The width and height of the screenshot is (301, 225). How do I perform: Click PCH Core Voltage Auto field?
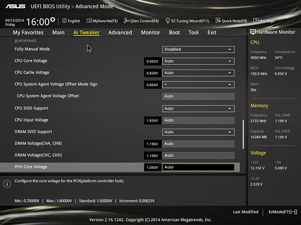(198, 167)
